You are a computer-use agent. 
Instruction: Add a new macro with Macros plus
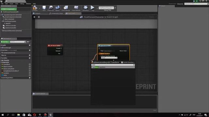tap(30, 55)
